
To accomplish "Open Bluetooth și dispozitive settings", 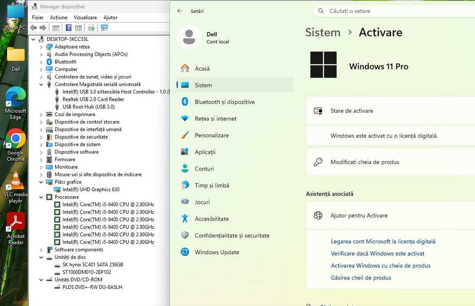I will point(235,102).
